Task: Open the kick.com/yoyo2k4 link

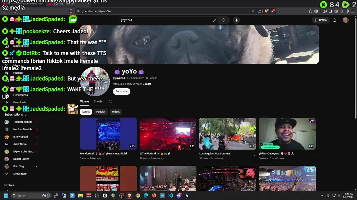Action: tap(127, 84)
